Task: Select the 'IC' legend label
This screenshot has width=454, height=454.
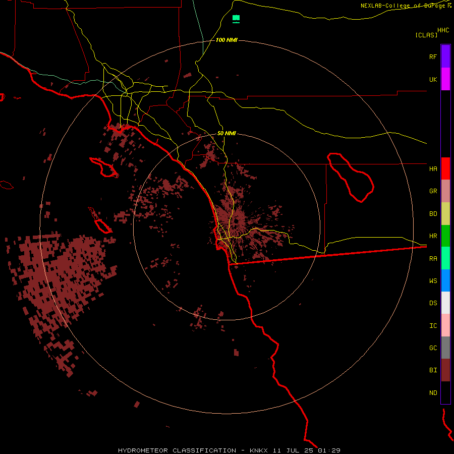Action: click(433, 326)
